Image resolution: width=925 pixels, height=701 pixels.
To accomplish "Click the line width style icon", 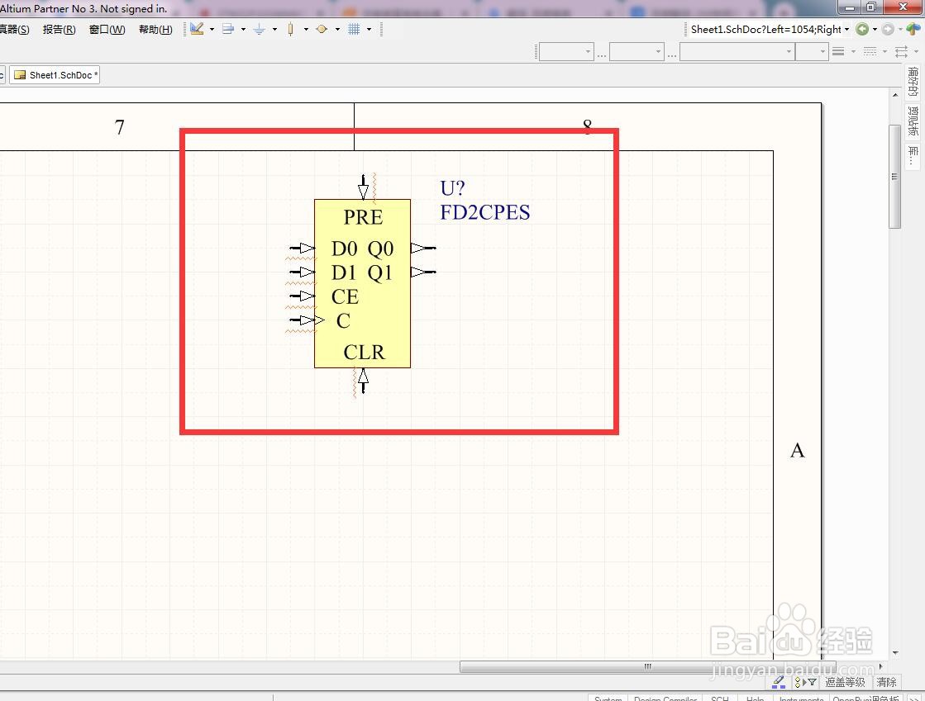I will click(x=838, y=52).
